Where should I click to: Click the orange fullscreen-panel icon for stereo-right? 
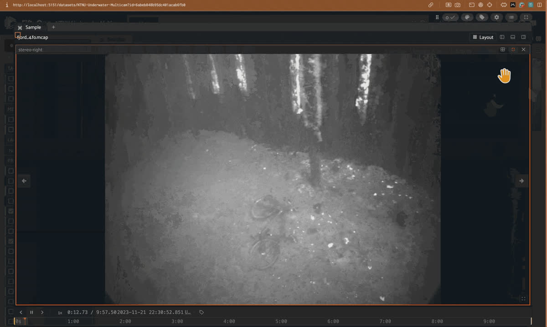[x=513, y=50]
